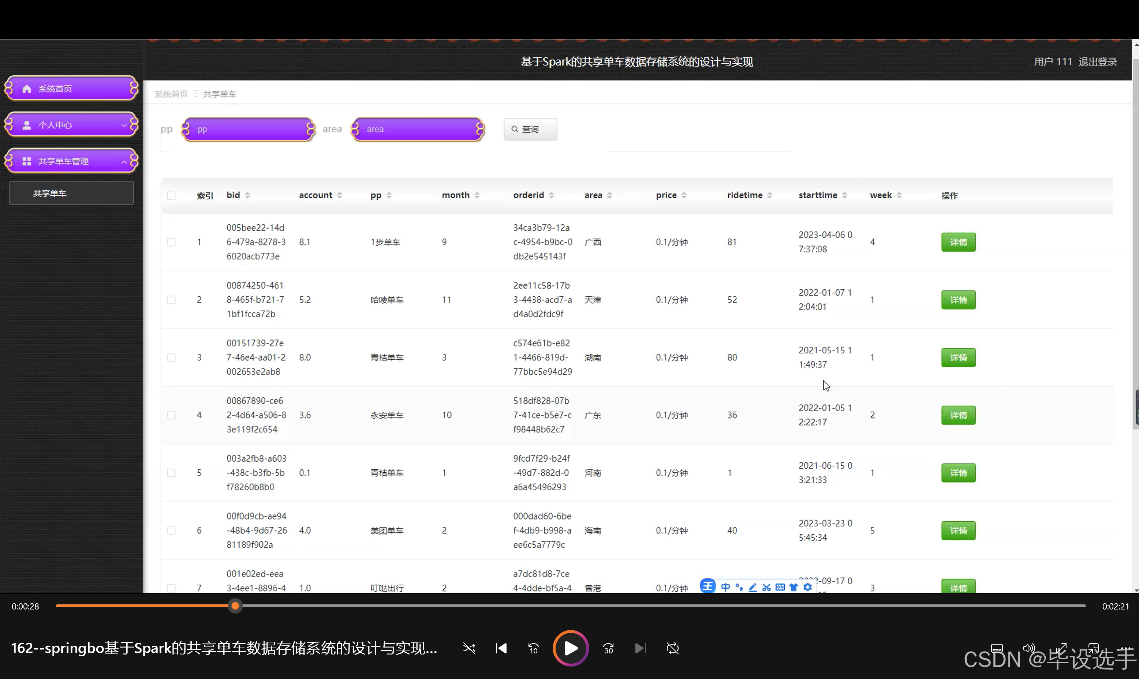Check the checkbox for row 2
This screenshot has height=679, width=1139.
171,300
